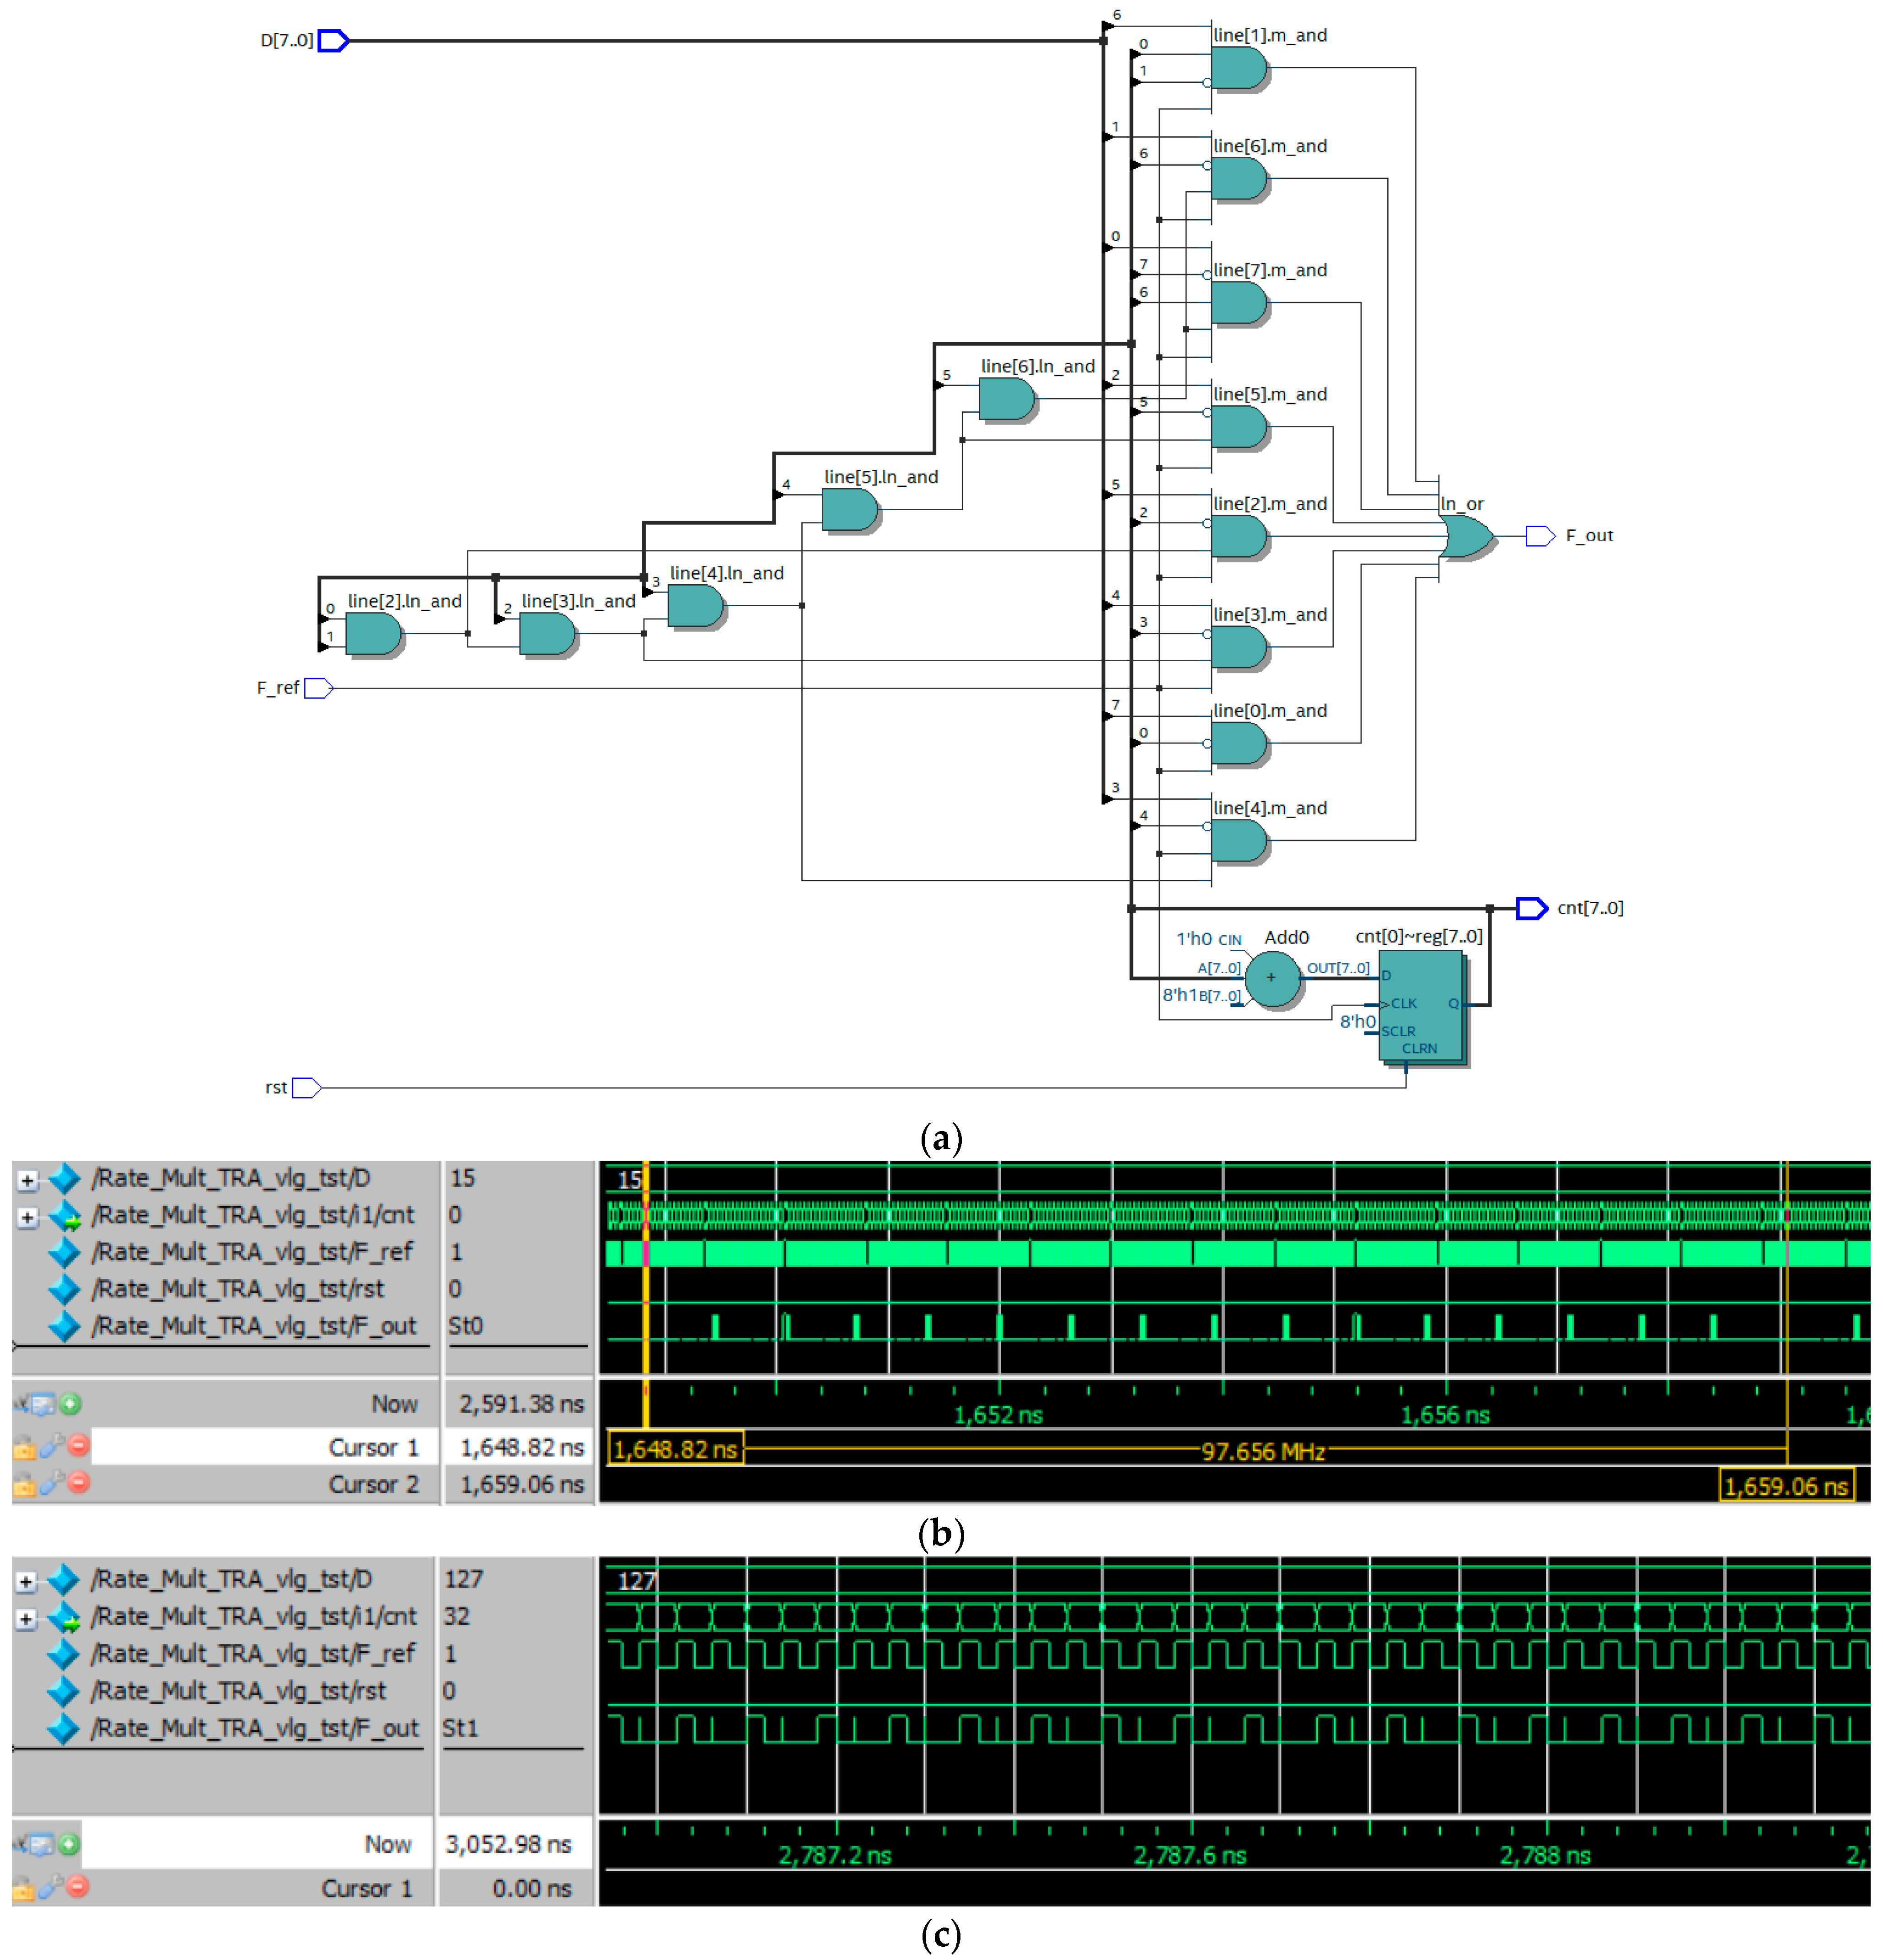The width and height of the screenshot is (1883, 1960).
Task: Click red delete icon on 1,648.82 ns row
Action: point(79,1445)
